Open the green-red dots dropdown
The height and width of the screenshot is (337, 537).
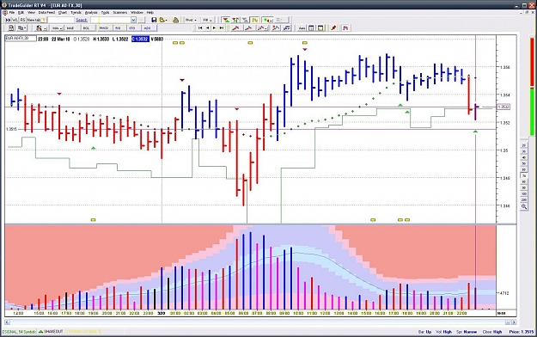click(268, 20)
